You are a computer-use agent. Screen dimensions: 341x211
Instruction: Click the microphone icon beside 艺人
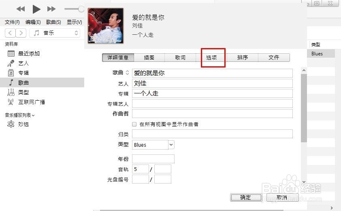click(x=11, y=63)
